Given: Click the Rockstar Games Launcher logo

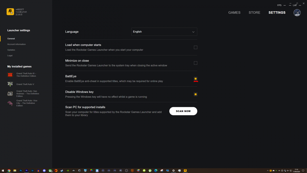Looking at the screenshot, I should click(10, 12).
